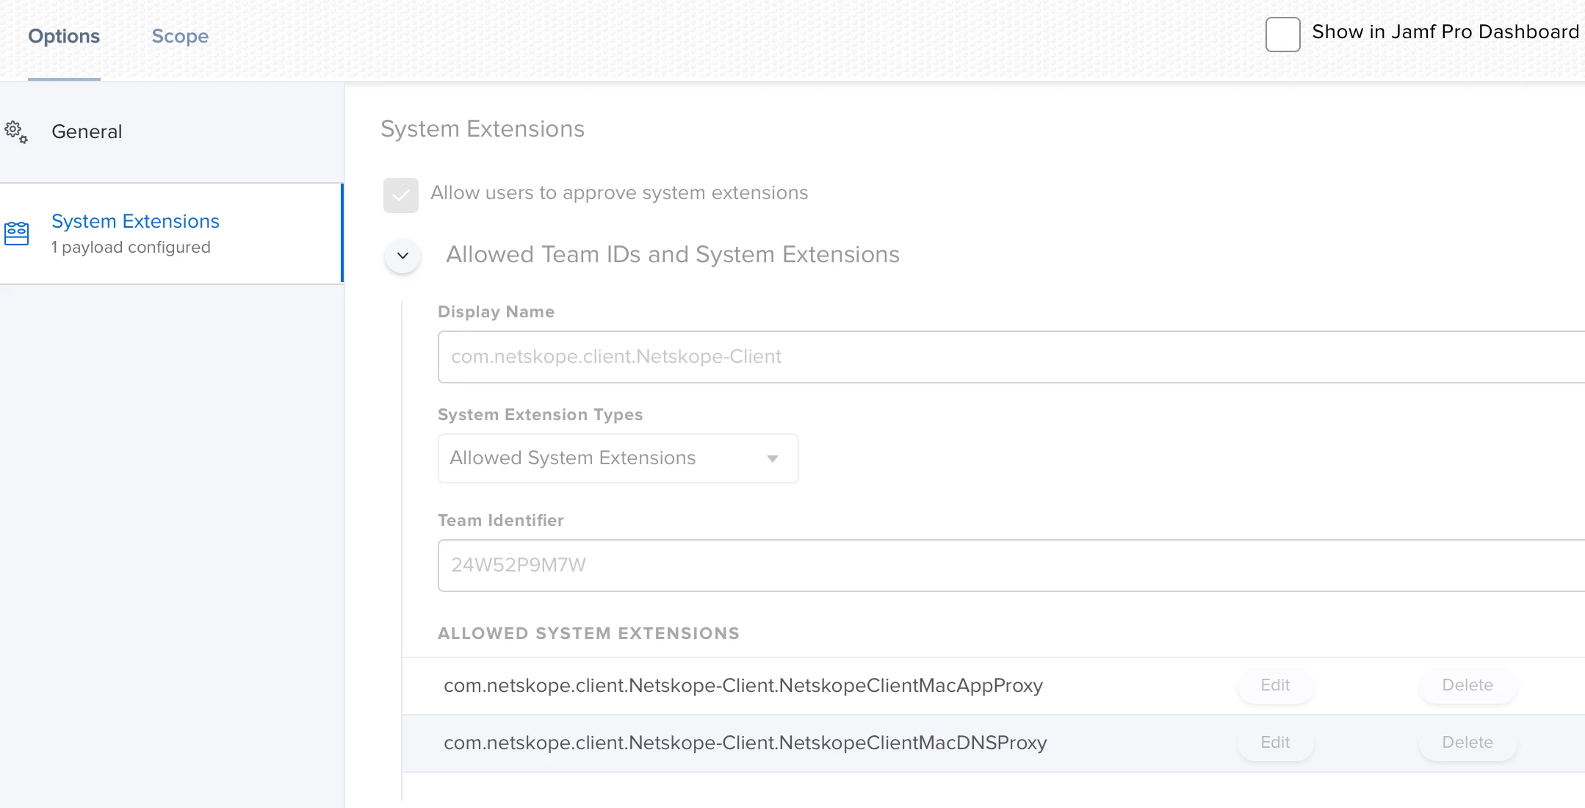
Task: Edit the NetskopeClientMacDNSProxy extension
Action: pyautogui.click(x=1275, y=743)
